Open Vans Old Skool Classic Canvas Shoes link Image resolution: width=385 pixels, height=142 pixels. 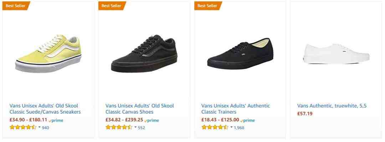(140, 109)
